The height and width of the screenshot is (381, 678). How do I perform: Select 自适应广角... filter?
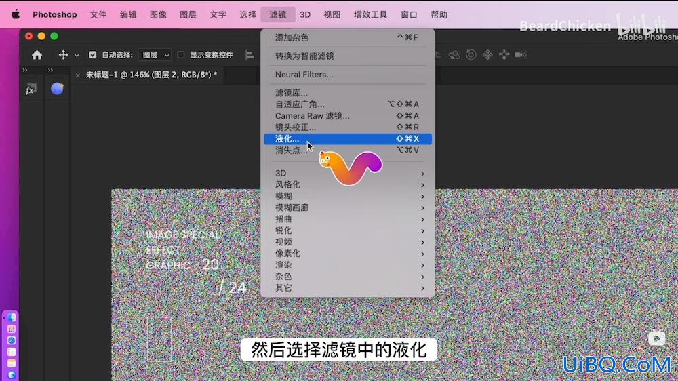pos(348,104)
